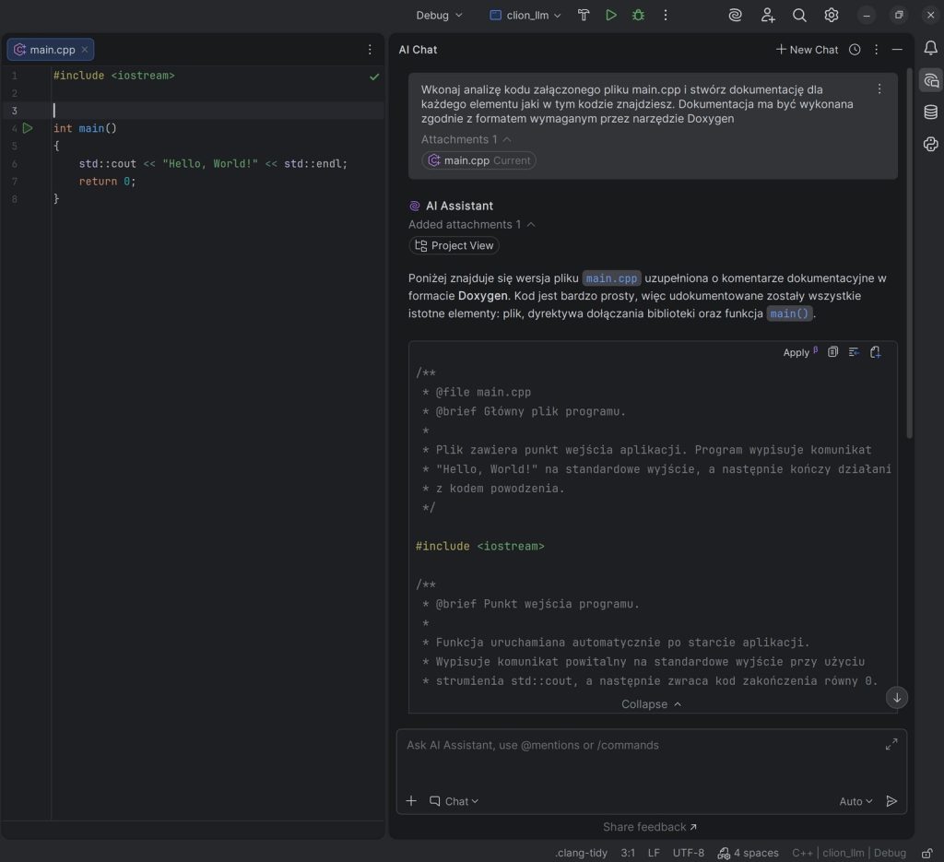
Task: Start a New Chat
Action: click(x=807, y=50)
